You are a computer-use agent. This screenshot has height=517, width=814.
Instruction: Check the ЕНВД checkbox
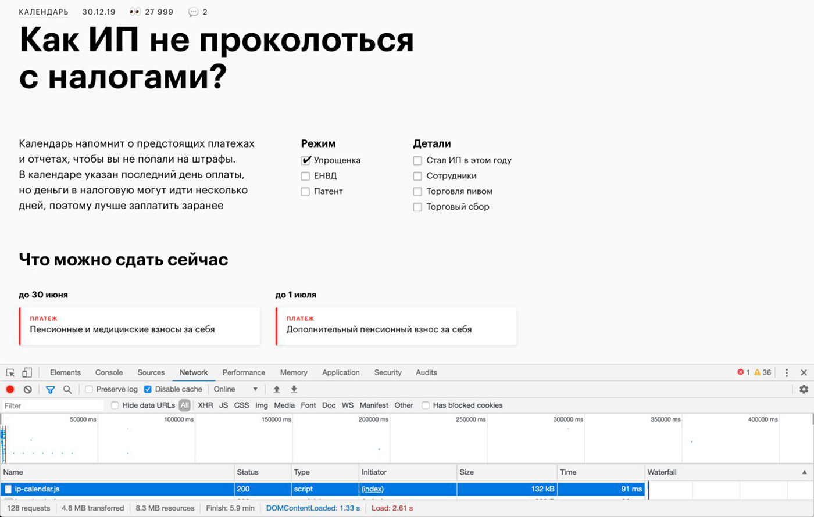tap(305, 176)
